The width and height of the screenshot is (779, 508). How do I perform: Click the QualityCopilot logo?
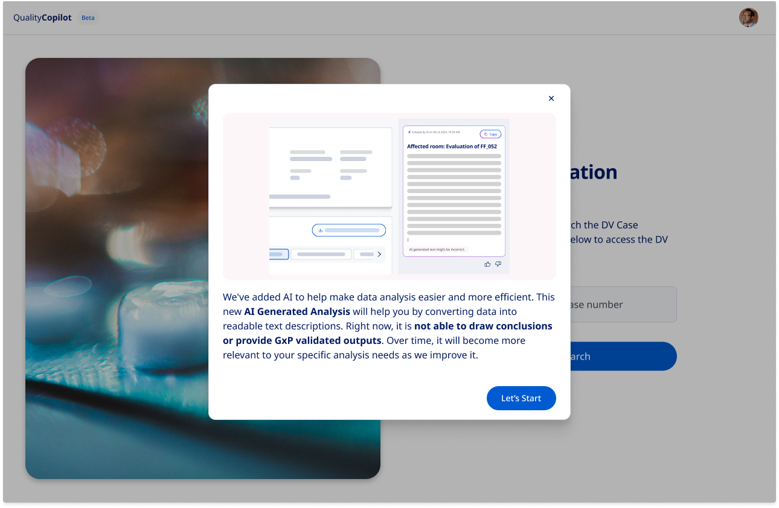(x=42, y=17)
